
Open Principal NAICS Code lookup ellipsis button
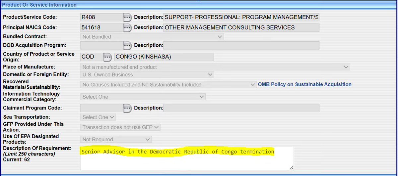[127, 28]
